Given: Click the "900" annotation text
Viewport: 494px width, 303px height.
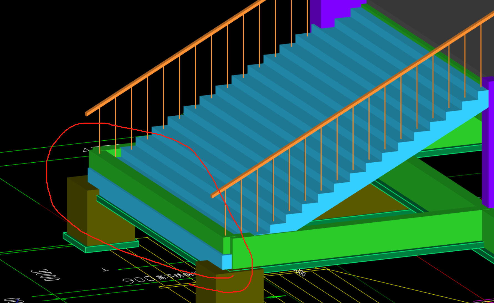Looking at the screenshot, I should (138, 280).
